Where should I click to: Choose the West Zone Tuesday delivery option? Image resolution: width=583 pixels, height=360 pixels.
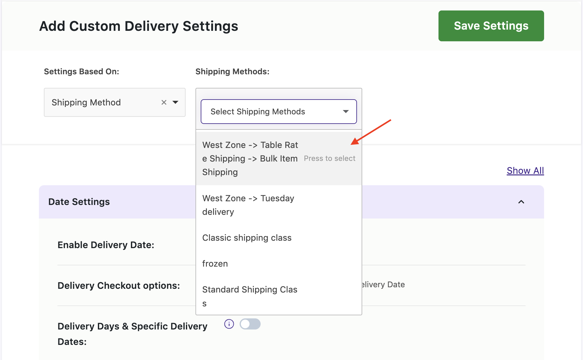tap(248, 205)
